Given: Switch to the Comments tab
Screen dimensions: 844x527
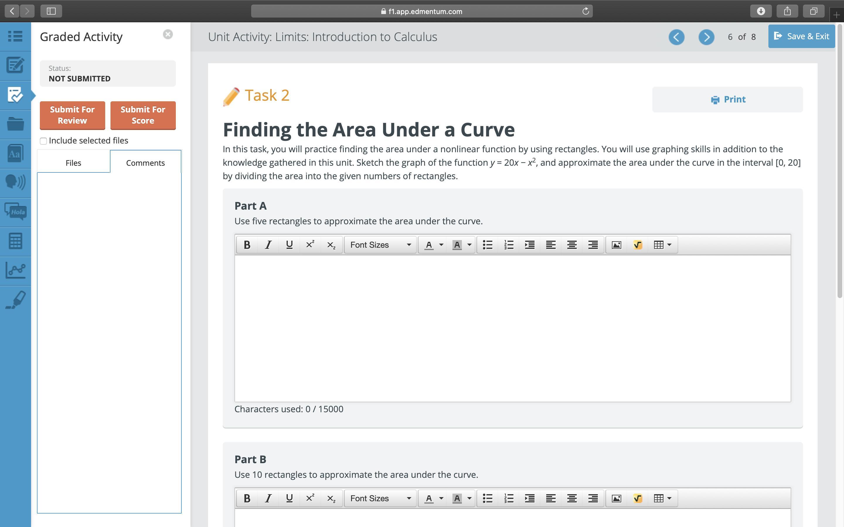Looking at the screenshot, I should (x=145, y=163).
